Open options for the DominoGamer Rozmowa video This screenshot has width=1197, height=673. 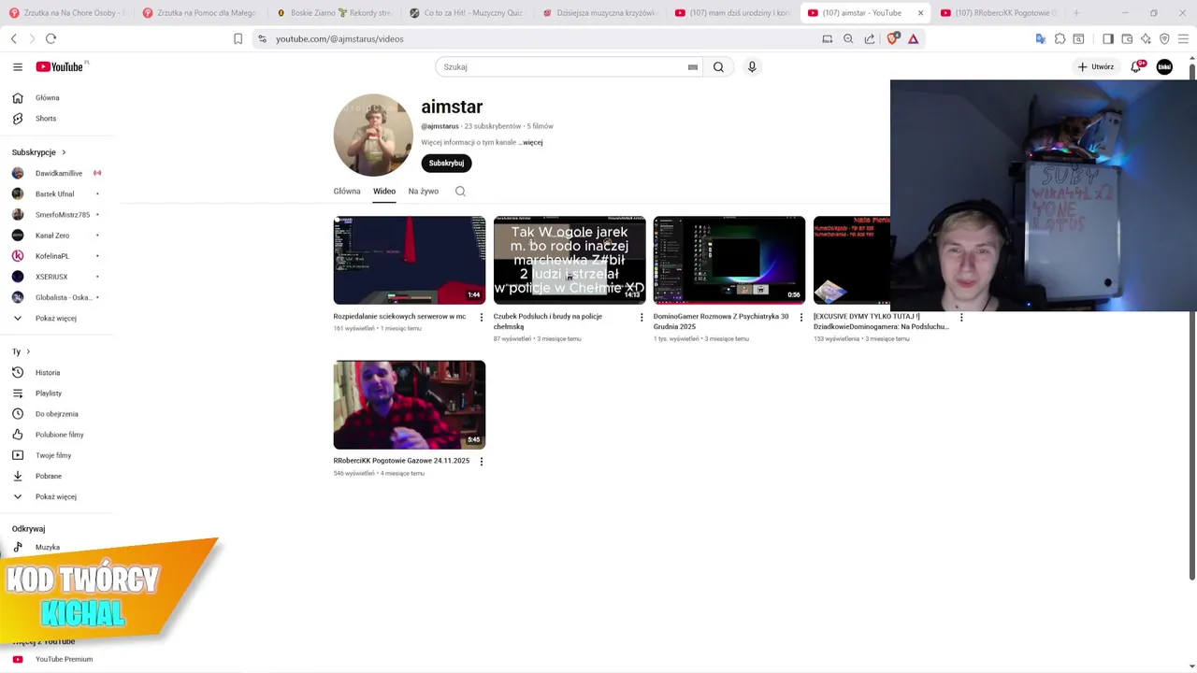(801, 317)
